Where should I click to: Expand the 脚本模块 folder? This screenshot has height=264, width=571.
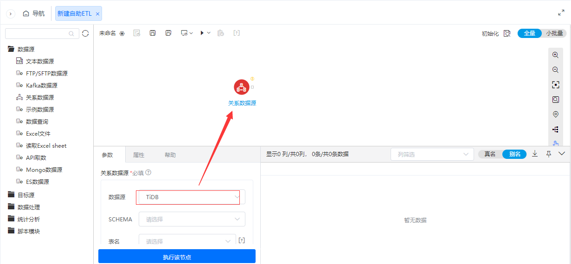coord(24,231)
